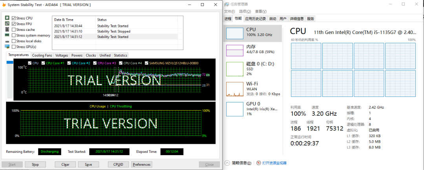Click the monitor icon beside Stress GPU(s)

click(x=7, y=47)
